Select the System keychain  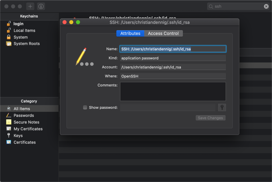(x=20, y=37)
